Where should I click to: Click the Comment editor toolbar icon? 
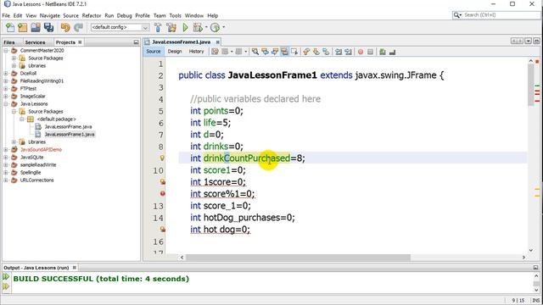coord(383,52)
